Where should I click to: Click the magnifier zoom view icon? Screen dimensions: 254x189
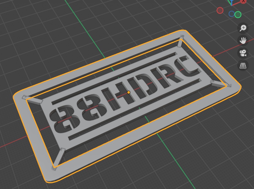pos(243,28)
